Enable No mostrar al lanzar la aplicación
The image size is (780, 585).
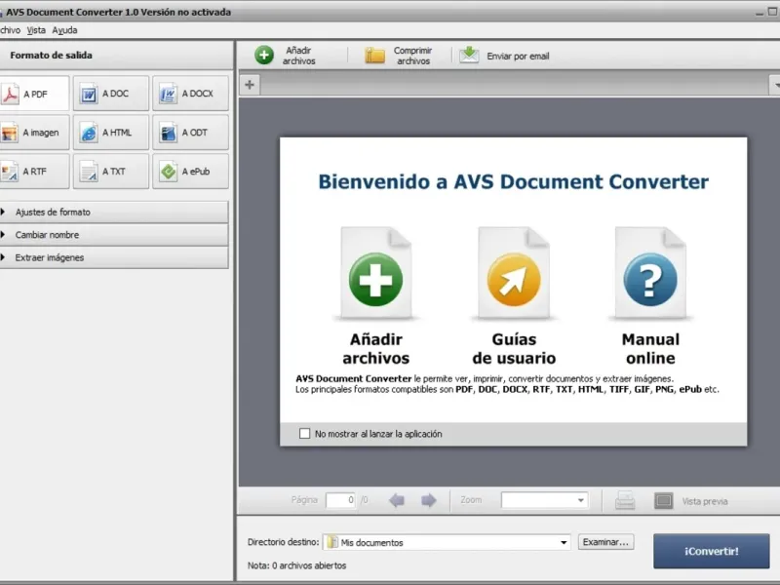(x=304, y=434)
